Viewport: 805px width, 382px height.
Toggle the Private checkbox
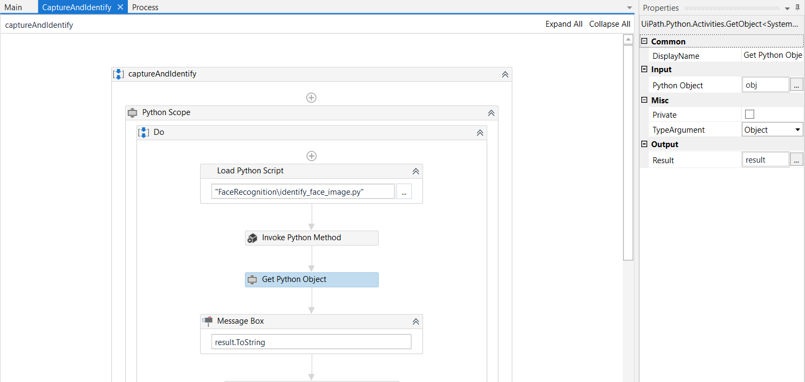[749, 114]
